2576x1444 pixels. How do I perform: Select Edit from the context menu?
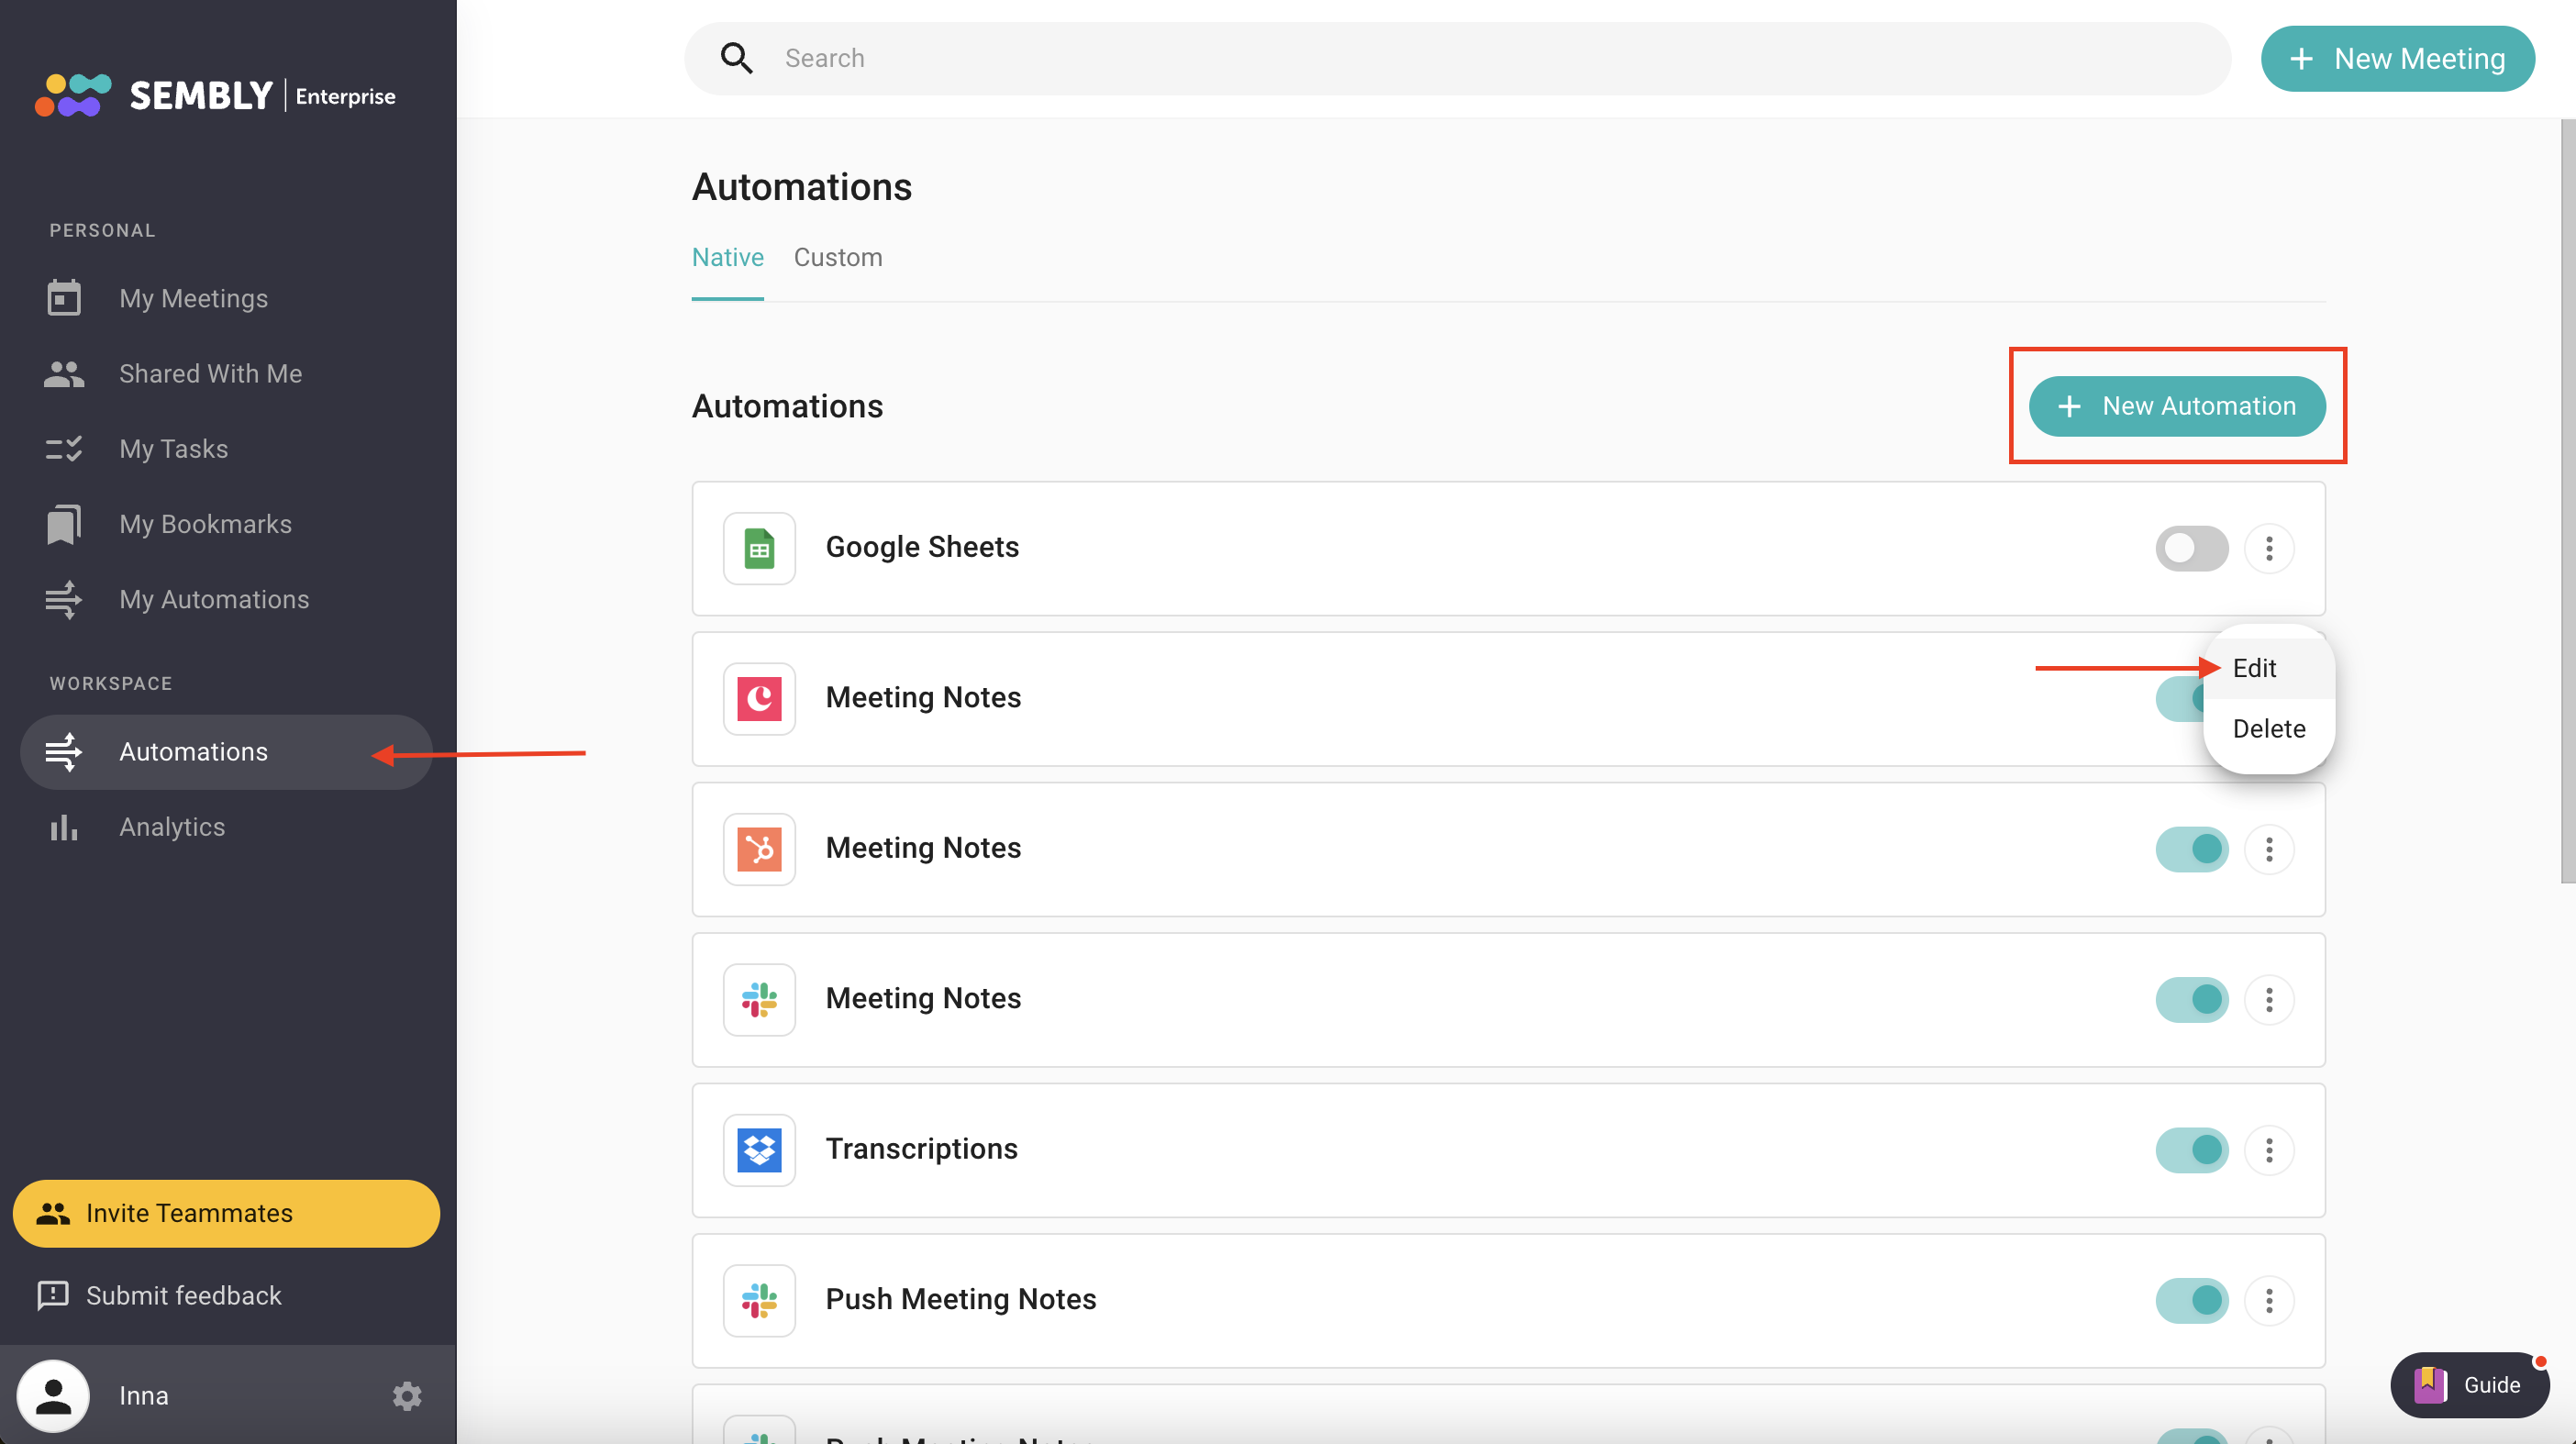2254,668
